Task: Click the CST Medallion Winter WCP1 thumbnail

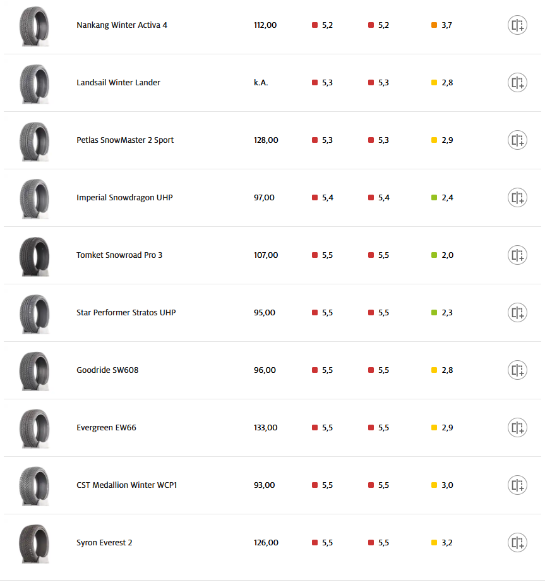Action: tap(33, 485)
